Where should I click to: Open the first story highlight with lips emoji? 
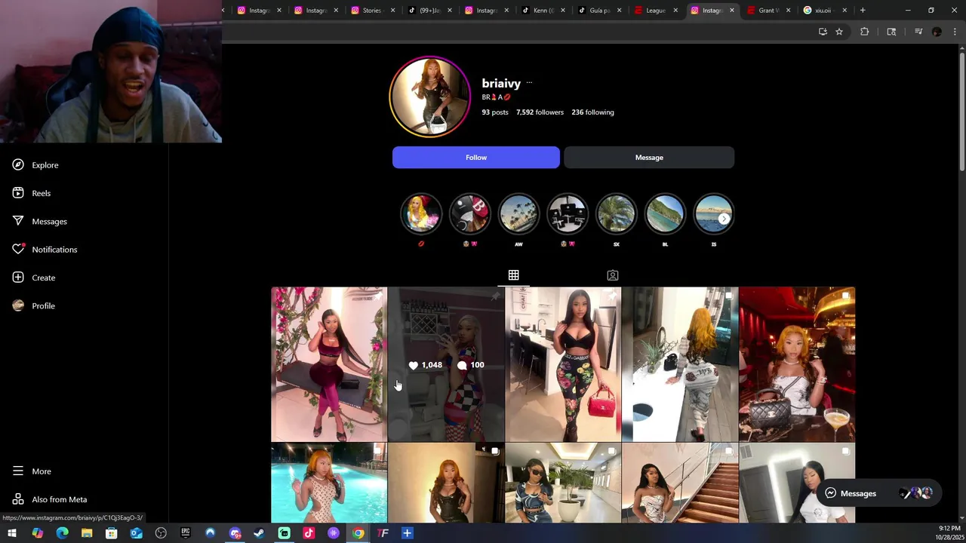[x=421, y=215]
